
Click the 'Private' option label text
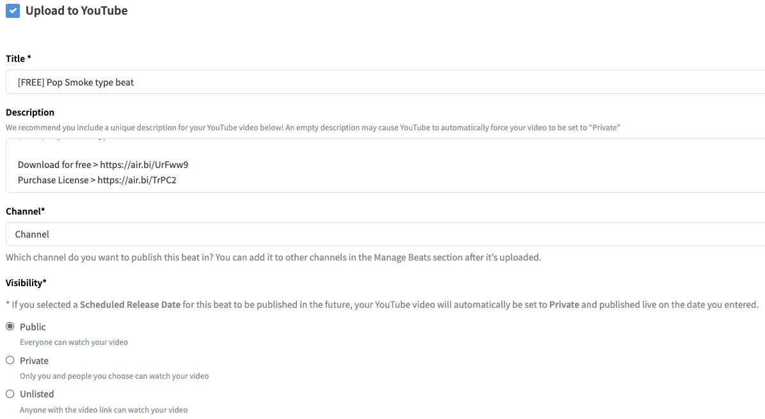click(x=34, y=361)
